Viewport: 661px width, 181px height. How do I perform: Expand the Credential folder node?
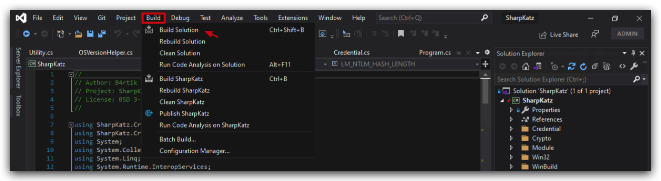point(511,128)
